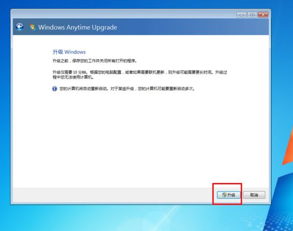Click the blue information icon
Viewport: 293px width, 231px height.
(55, 88)
